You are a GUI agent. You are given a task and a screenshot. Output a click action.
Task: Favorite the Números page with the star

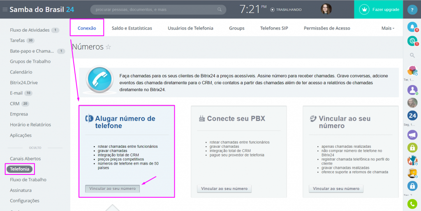coord(108,47)
